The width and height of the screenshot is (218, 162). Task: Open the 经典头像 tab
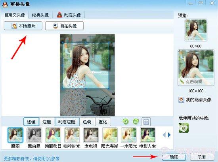click(x=40, y=15)
